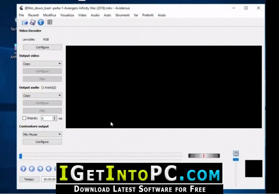This screenshot has width=279, height=194.
Task: Open the Strumenti menu
Action: (x=122, y=15)
